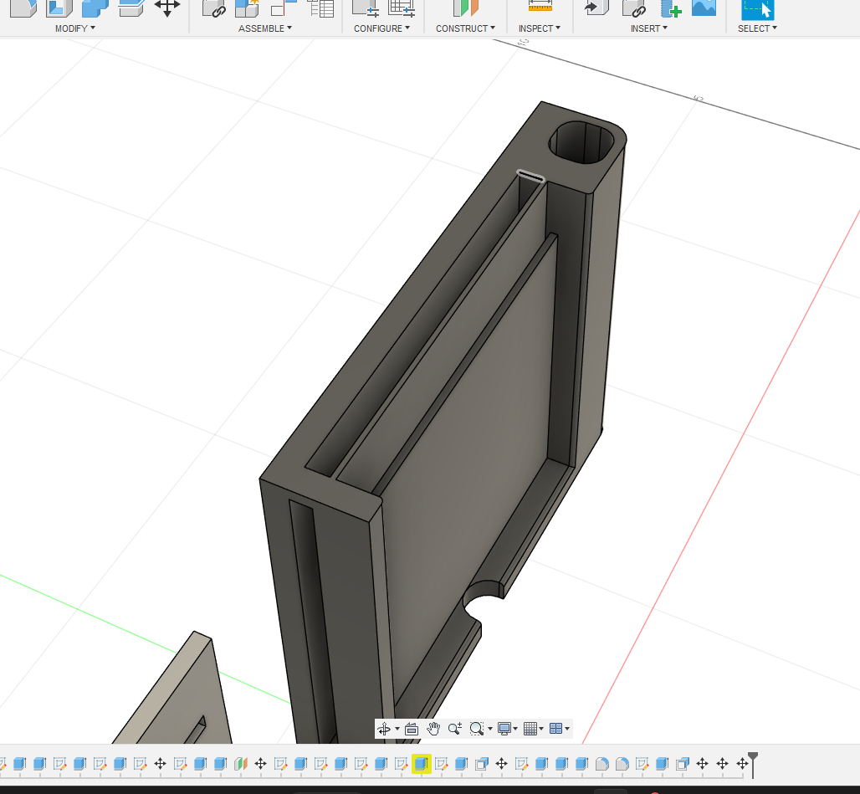
Task: Expand the INSERT dropdown
Action: pyautogui.click(x=649, y=28)
